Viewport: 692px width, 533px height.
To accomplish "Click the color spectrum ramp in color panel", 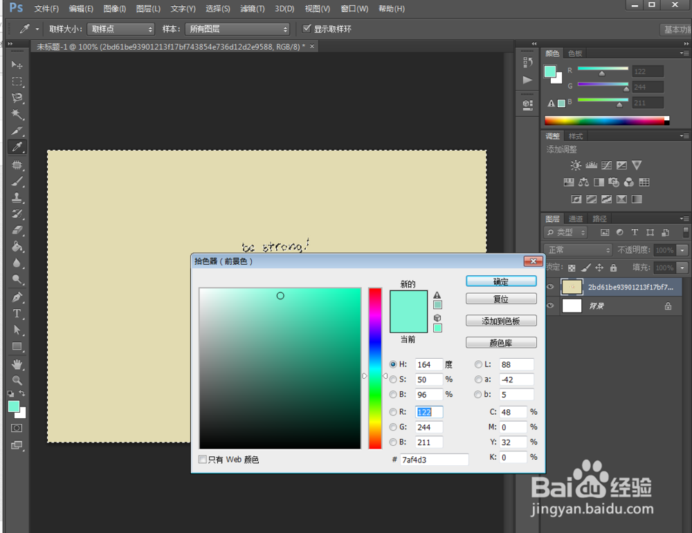I will click(607, 121).
